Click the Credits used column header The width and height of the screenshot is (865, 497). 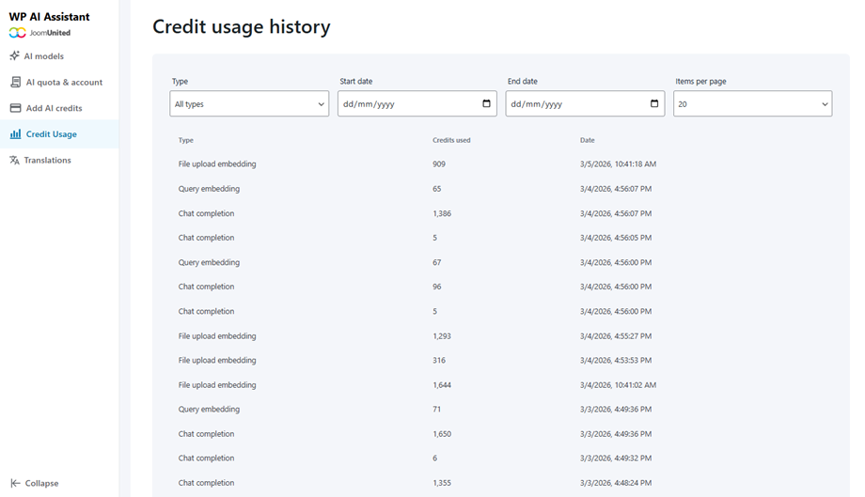451,140
